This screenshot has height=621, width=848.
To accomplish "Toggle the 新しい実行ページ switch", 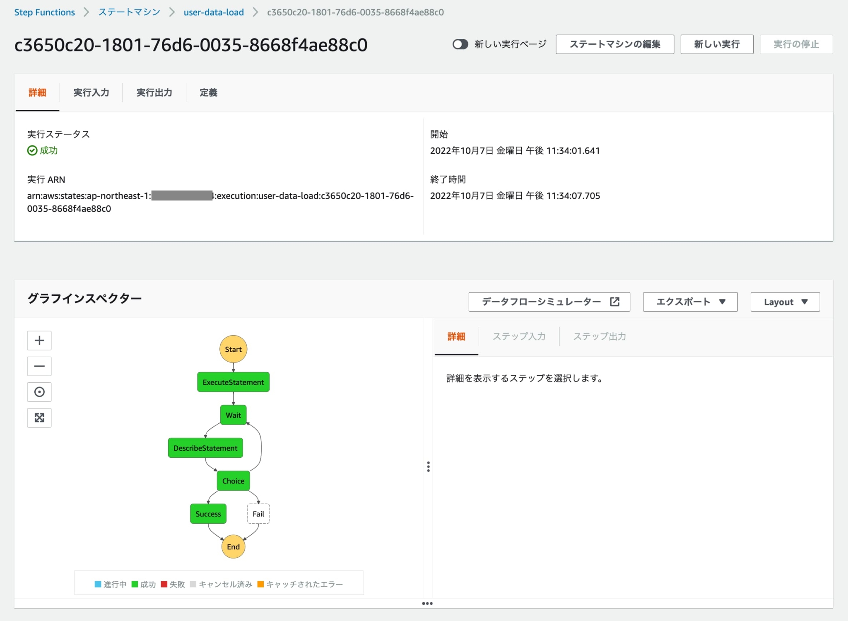I will [x=460, y=44].
